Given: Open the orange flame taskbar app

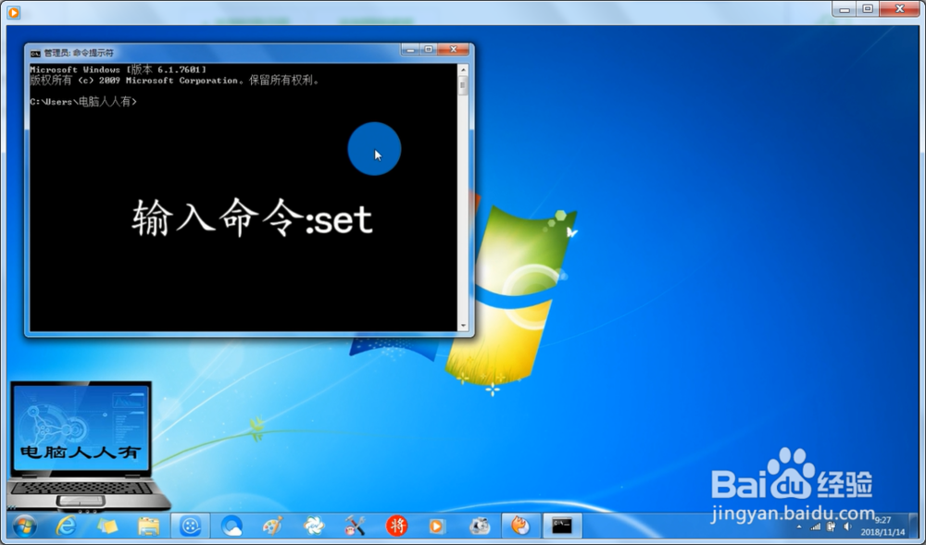Looking at the screenshot, I should pos(520,526).
